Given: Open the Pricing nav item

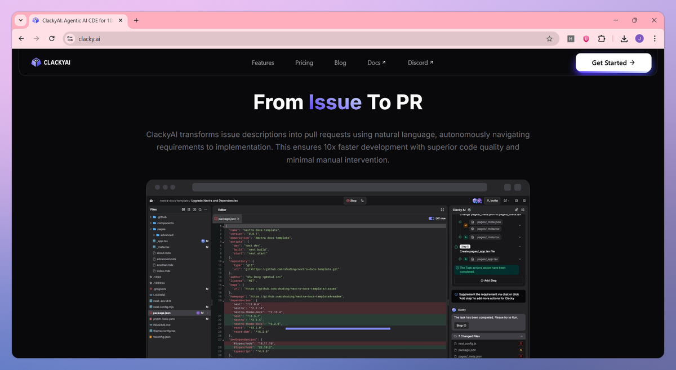Looking at the screenshot, I should point(304,63).
